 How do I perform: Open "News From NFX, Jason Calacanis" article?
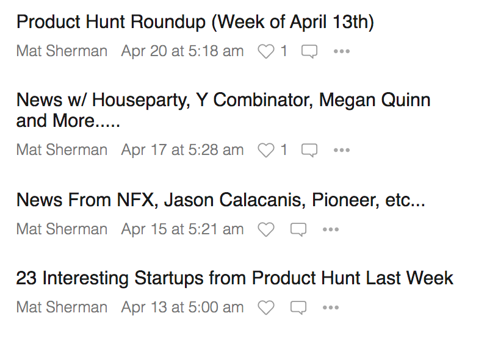[x=220, y=200]
